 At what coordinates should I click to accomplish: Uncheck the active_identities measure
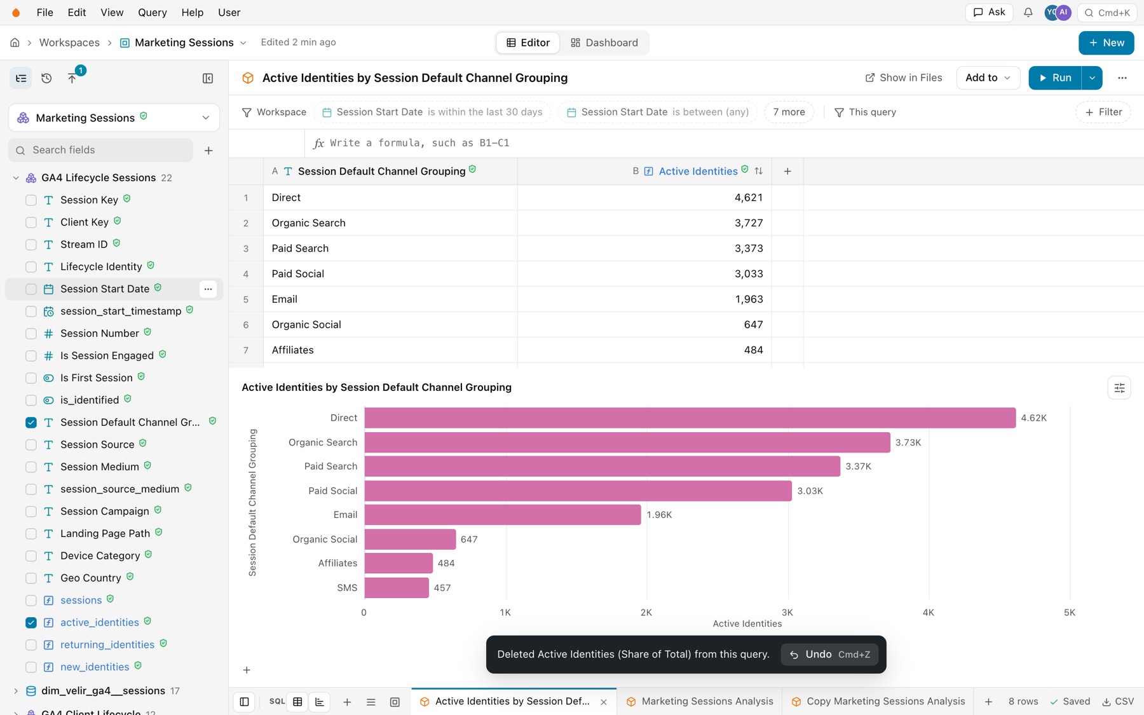[31, 623]
